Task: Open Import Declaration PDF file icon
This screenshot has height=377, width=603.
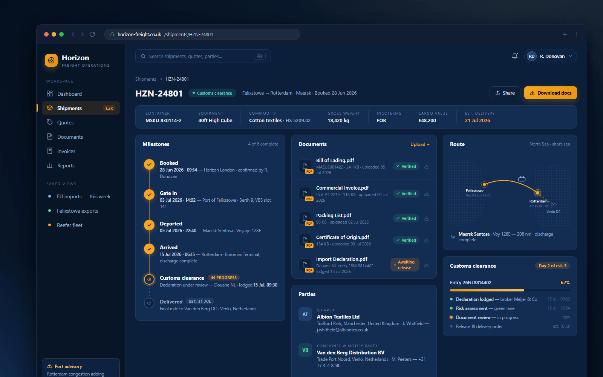Action: 305,265
